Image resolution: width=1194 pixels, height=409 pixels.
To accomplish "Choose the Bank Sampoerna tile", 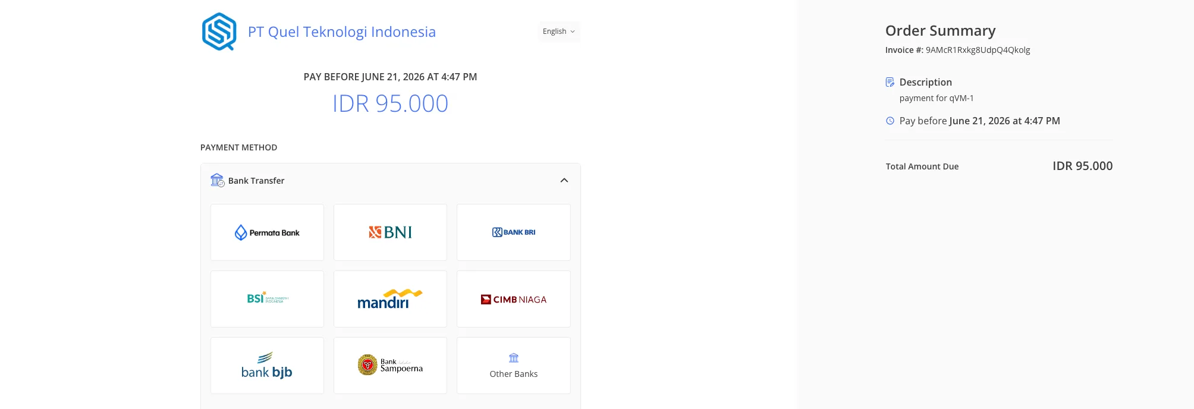I will 390,366.
